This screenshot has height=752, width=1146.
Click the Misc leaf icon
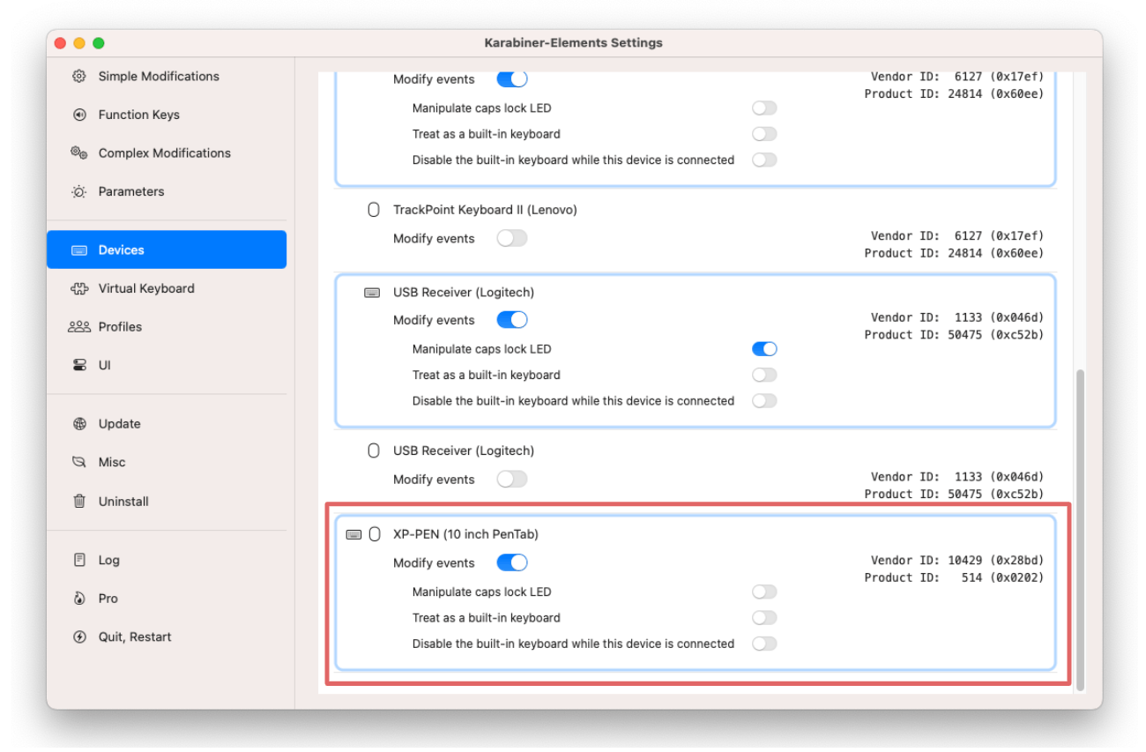79,462
